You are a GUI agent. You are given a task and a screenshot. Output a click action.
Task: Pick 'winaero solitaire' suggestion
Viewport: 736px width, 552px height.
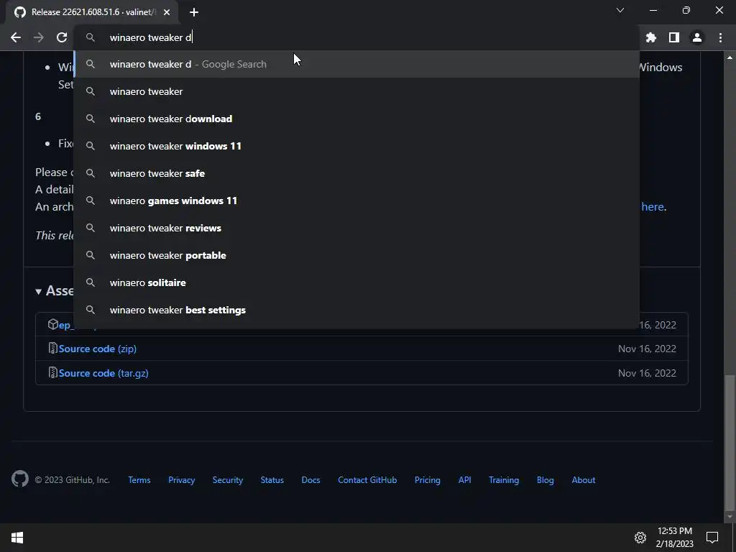pos(356,282)
